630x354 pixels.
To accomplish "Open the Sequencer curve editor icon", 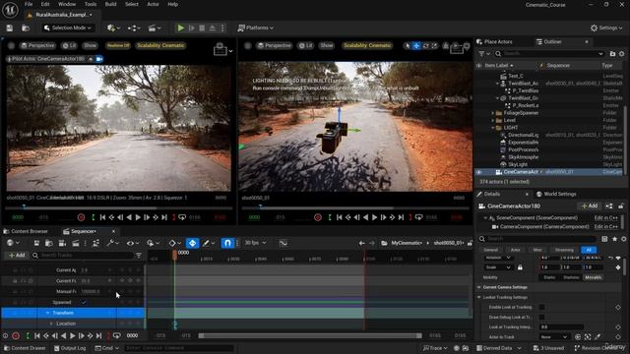I will click(x=283, y=243).
